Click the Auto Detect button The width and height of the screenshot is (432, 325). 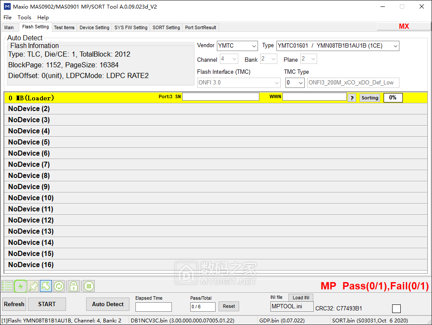(x=108, y=304)
